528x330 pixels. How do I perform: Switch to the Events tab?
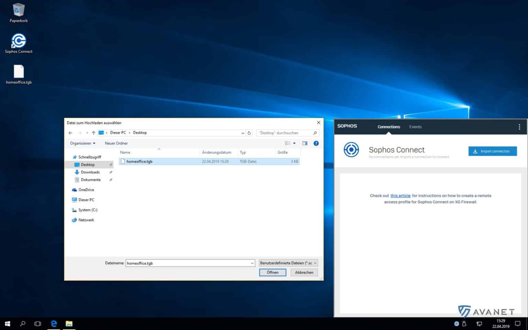coord(415,127)
